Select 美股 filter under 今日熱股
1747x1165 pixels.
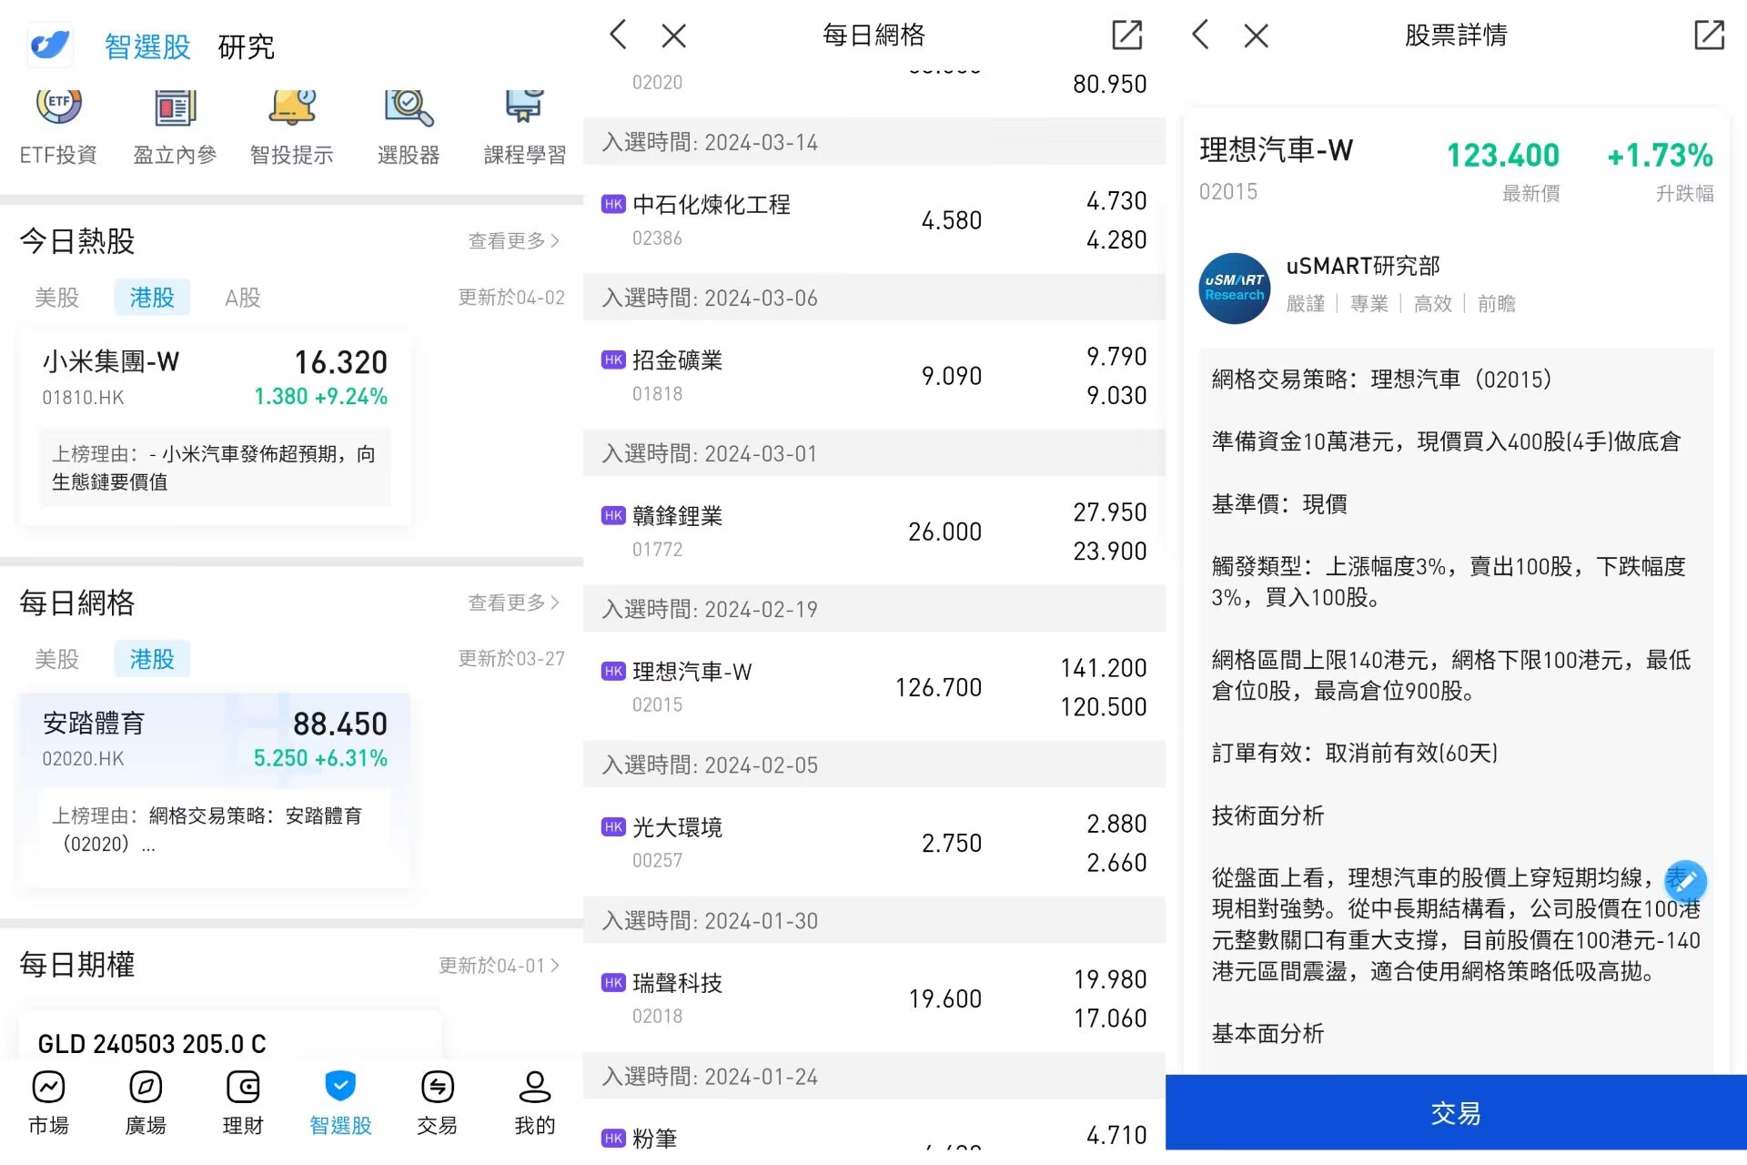(x=56, y=298)
